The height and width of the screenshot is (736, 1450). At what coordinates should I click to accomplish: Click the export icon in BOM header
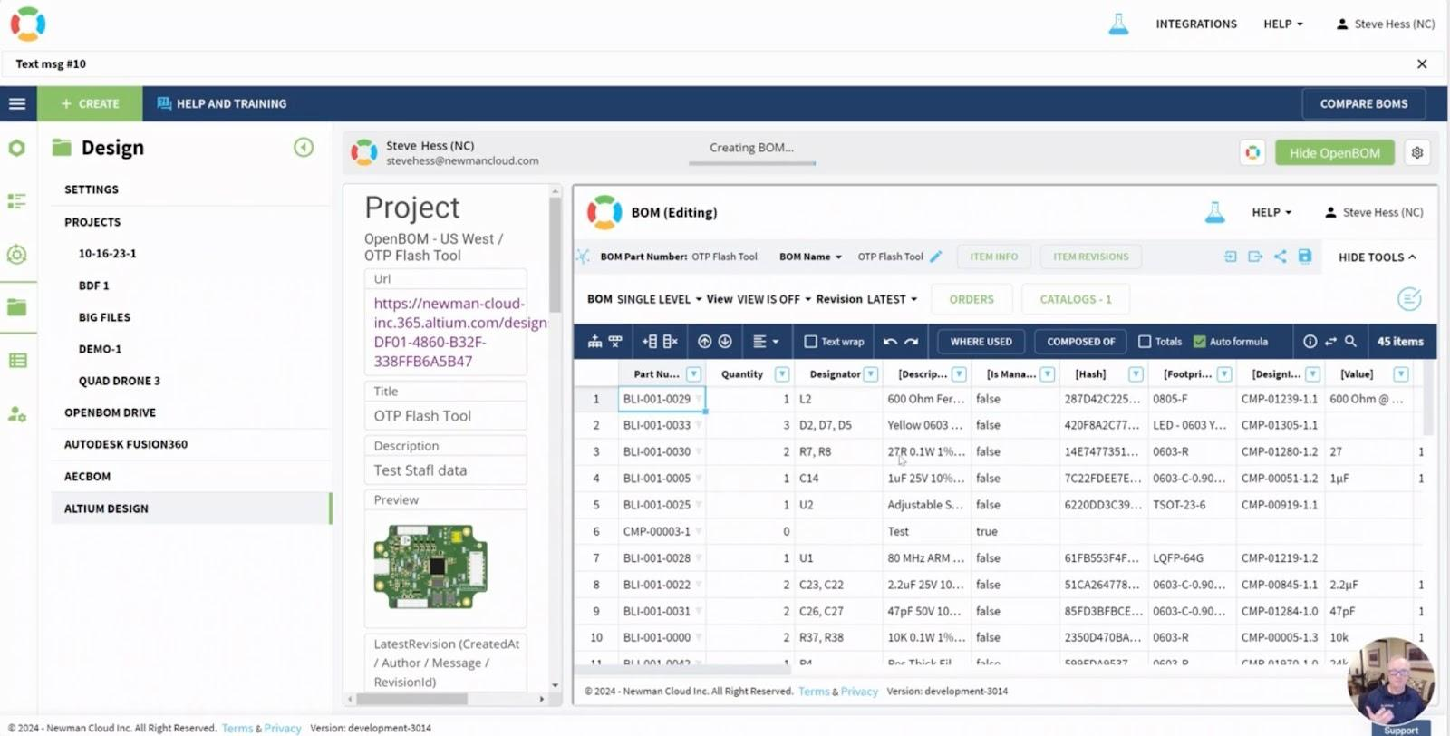coord(1255,257)
